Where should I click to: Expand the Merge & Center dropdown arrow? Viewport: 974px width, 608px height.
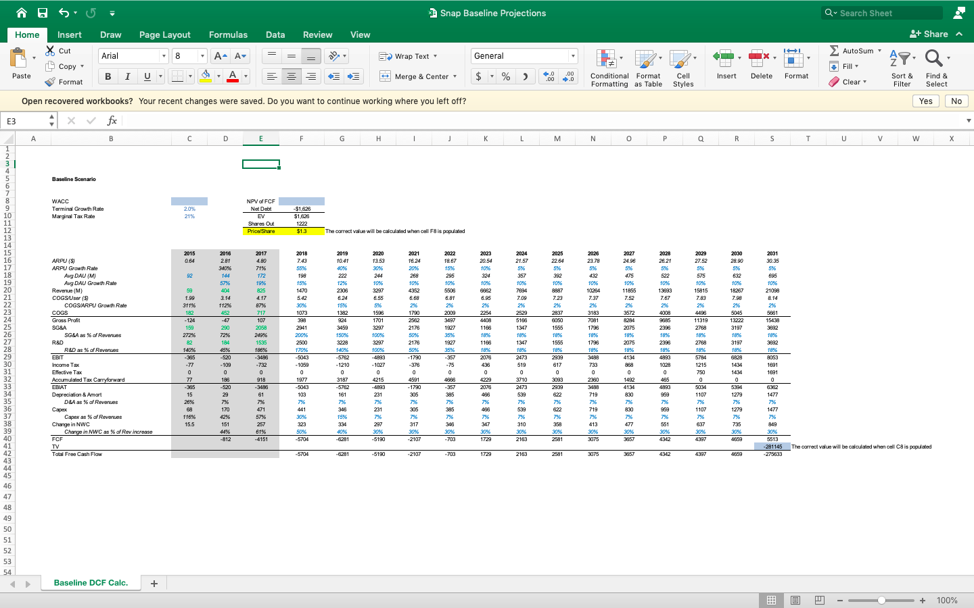[455, 76]
